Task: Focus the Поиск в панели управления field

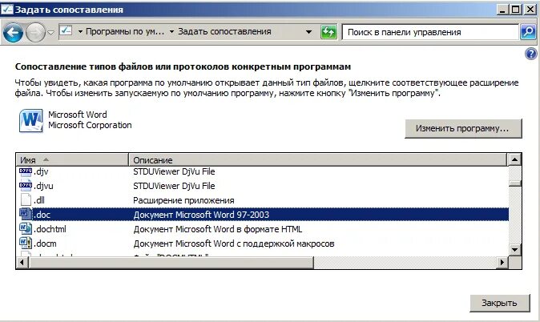Action: coord(430,32)
